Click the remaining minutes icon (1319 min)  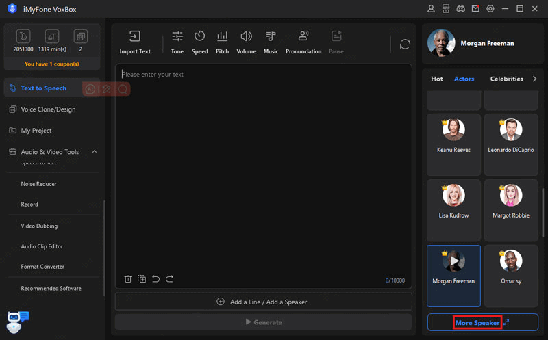(52, 36)
